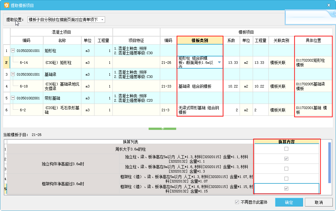Viewport: 336px width, 211px height.
Task: Collapse the 010502001001 矩形柱 tree node
Action: pos(13,51)
